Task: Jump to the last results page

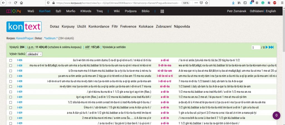Action: (x=271, y=47)
